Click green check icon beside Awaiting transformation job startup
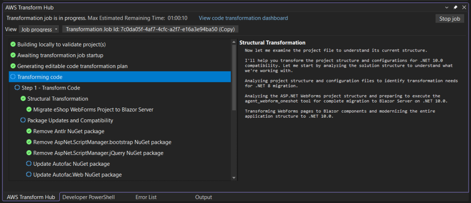Screen dimensions: 471x203 pos(13,55)
